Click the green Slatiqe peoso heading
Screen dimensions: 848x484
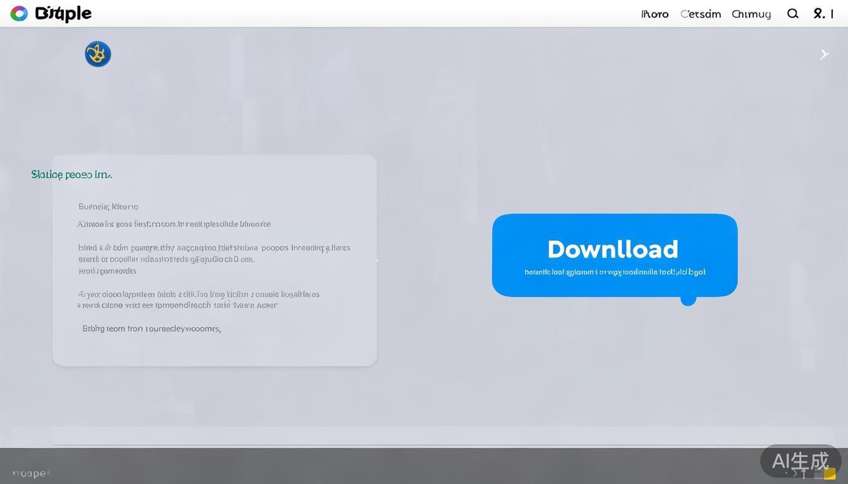click(x=71, y=175)
